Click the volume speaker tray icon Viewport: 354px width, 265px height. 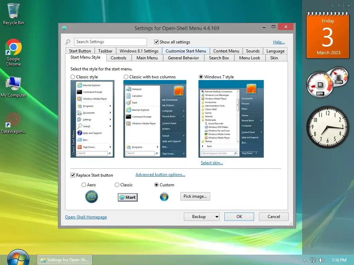coord(321,260)
